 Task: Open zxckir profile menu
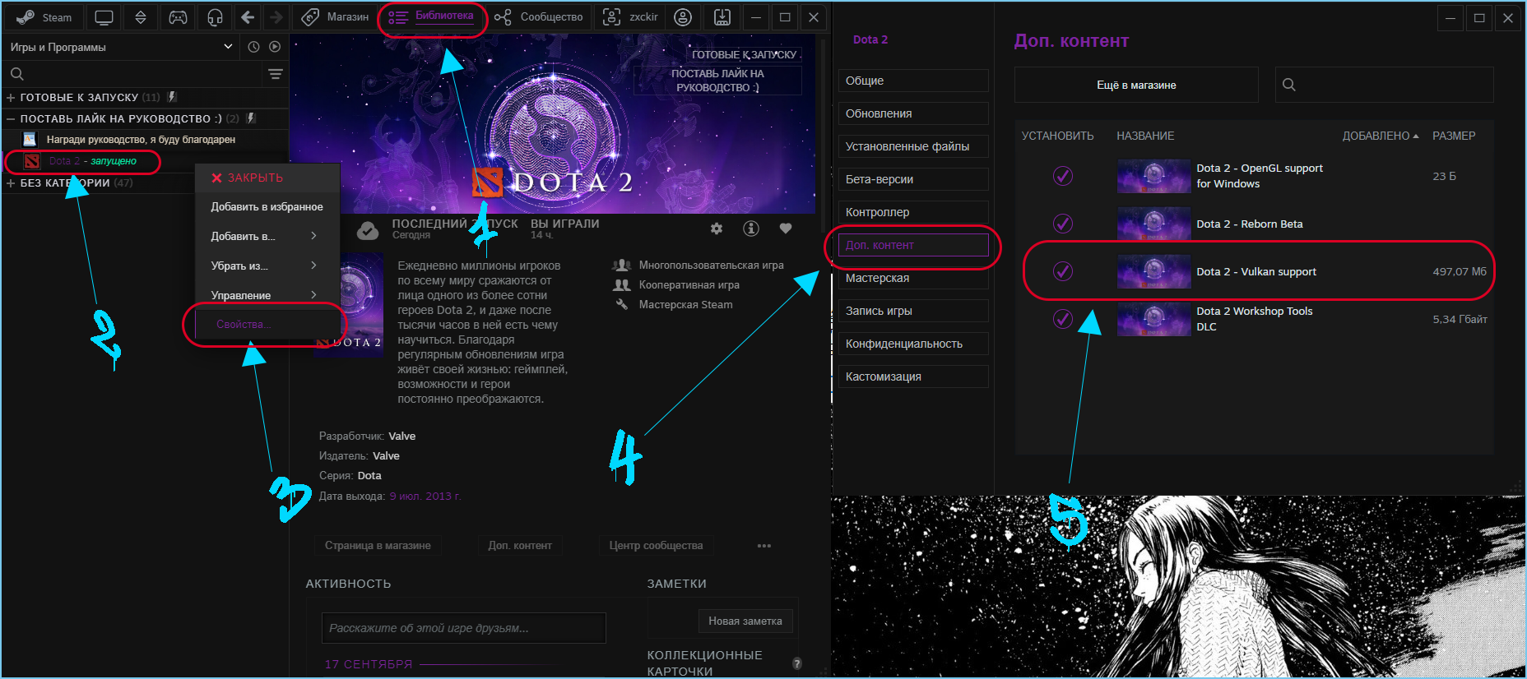(631, 17)
